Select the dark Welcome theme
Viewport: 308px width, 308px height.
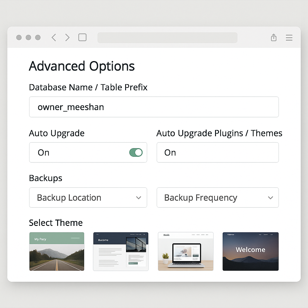click(x=251, y=251)
